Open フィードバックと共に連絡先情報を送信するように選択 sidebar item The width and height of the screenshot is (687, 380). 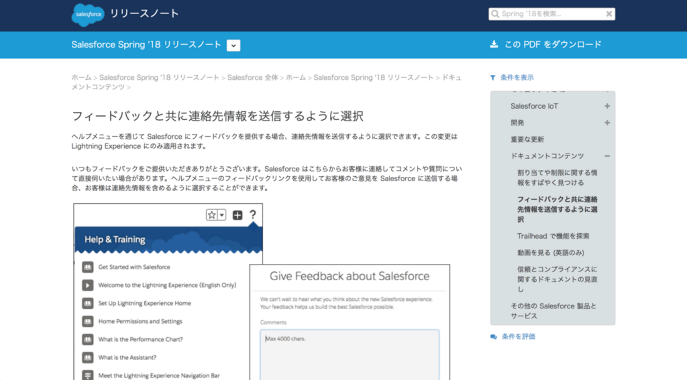tap(558, 210)
